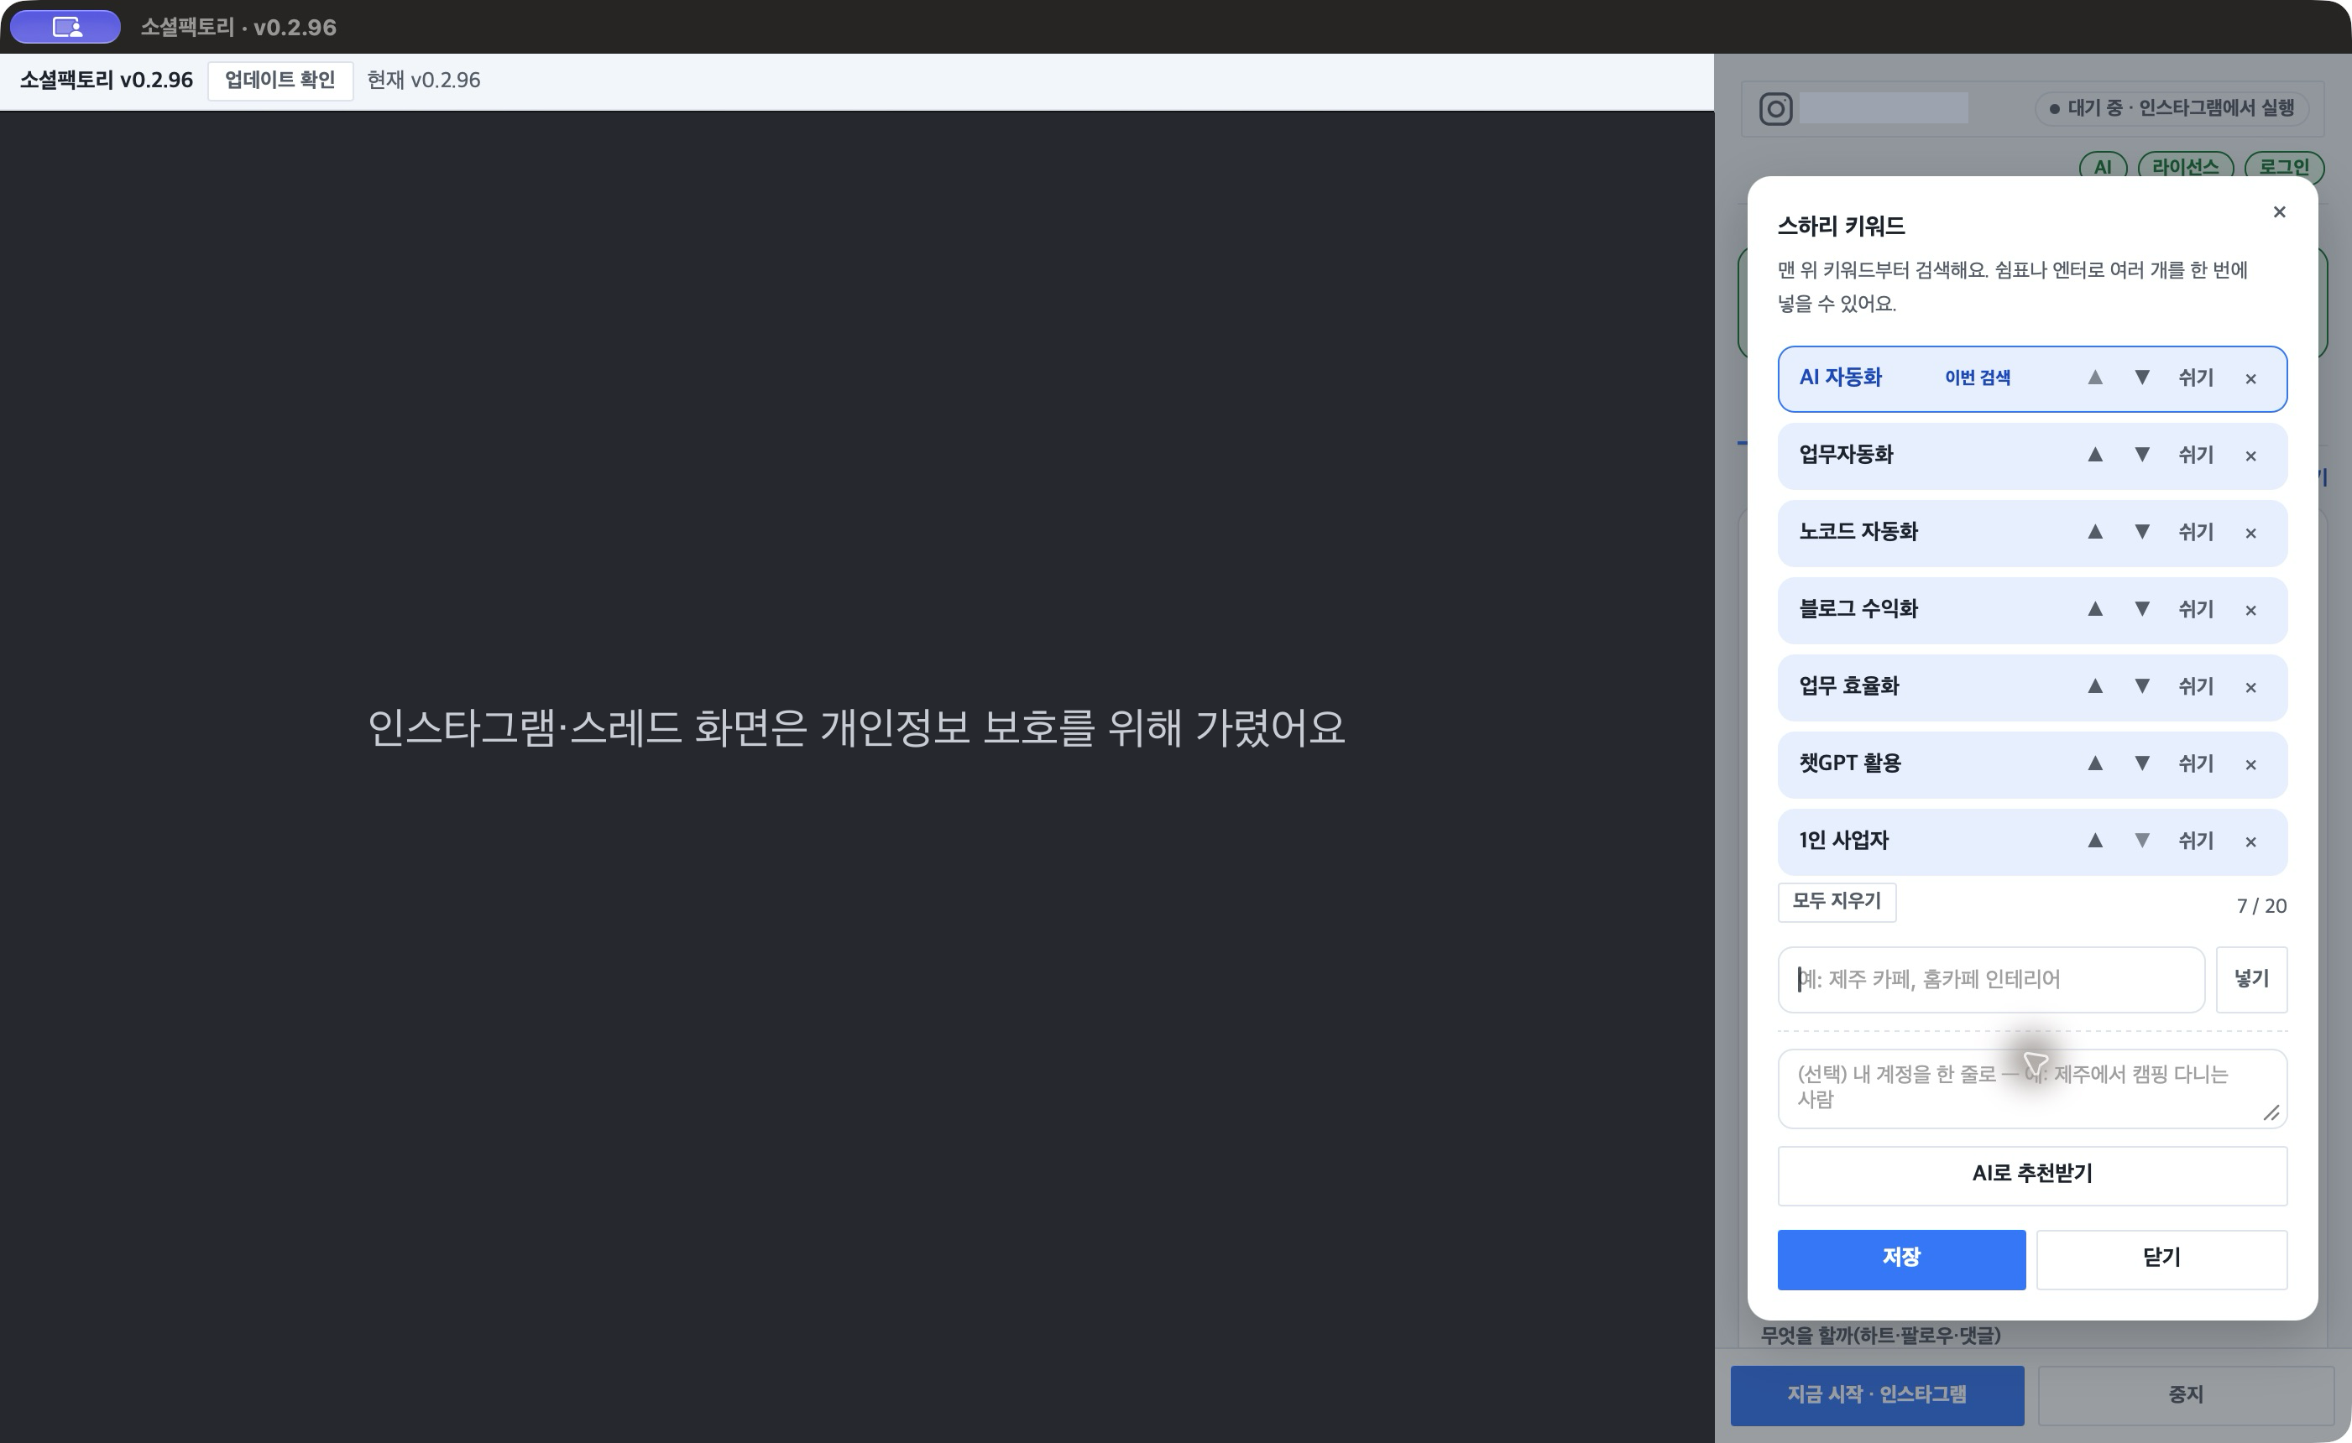Pause (쉬기) the '1인 사업자' keyword

pyautogui.click(x=2195, y=841)
